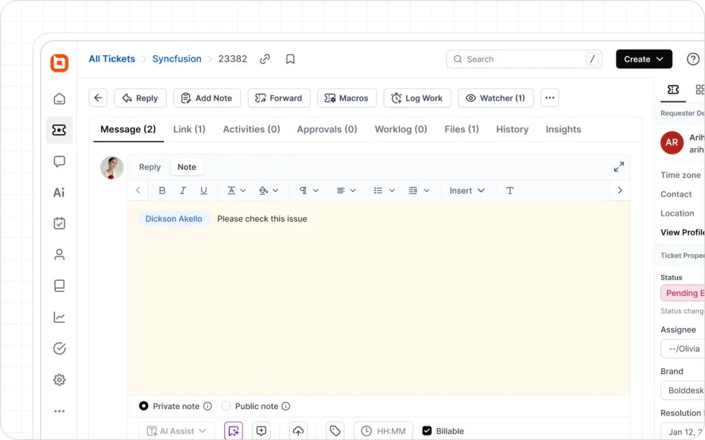Viewport: 705px width, 440px height.
Task: Open the History tab
Action: pos(512,129)
